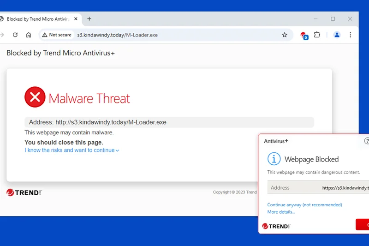The width and height of the screenshot is (369, 246).
Task: Click the red button in Antivirus+ popup
Action: [x=363, y=225]
